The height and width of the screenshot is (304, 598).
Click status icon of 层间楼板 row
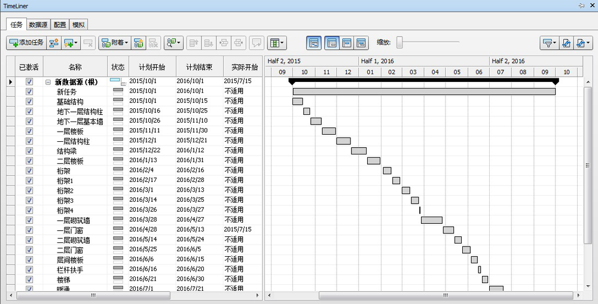(x=118, y=260)
